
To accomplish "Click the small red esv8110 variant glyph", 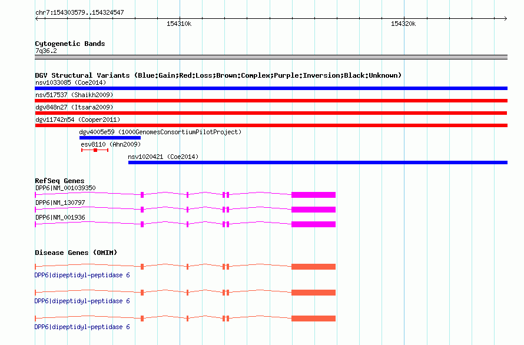I will point(95,150).
